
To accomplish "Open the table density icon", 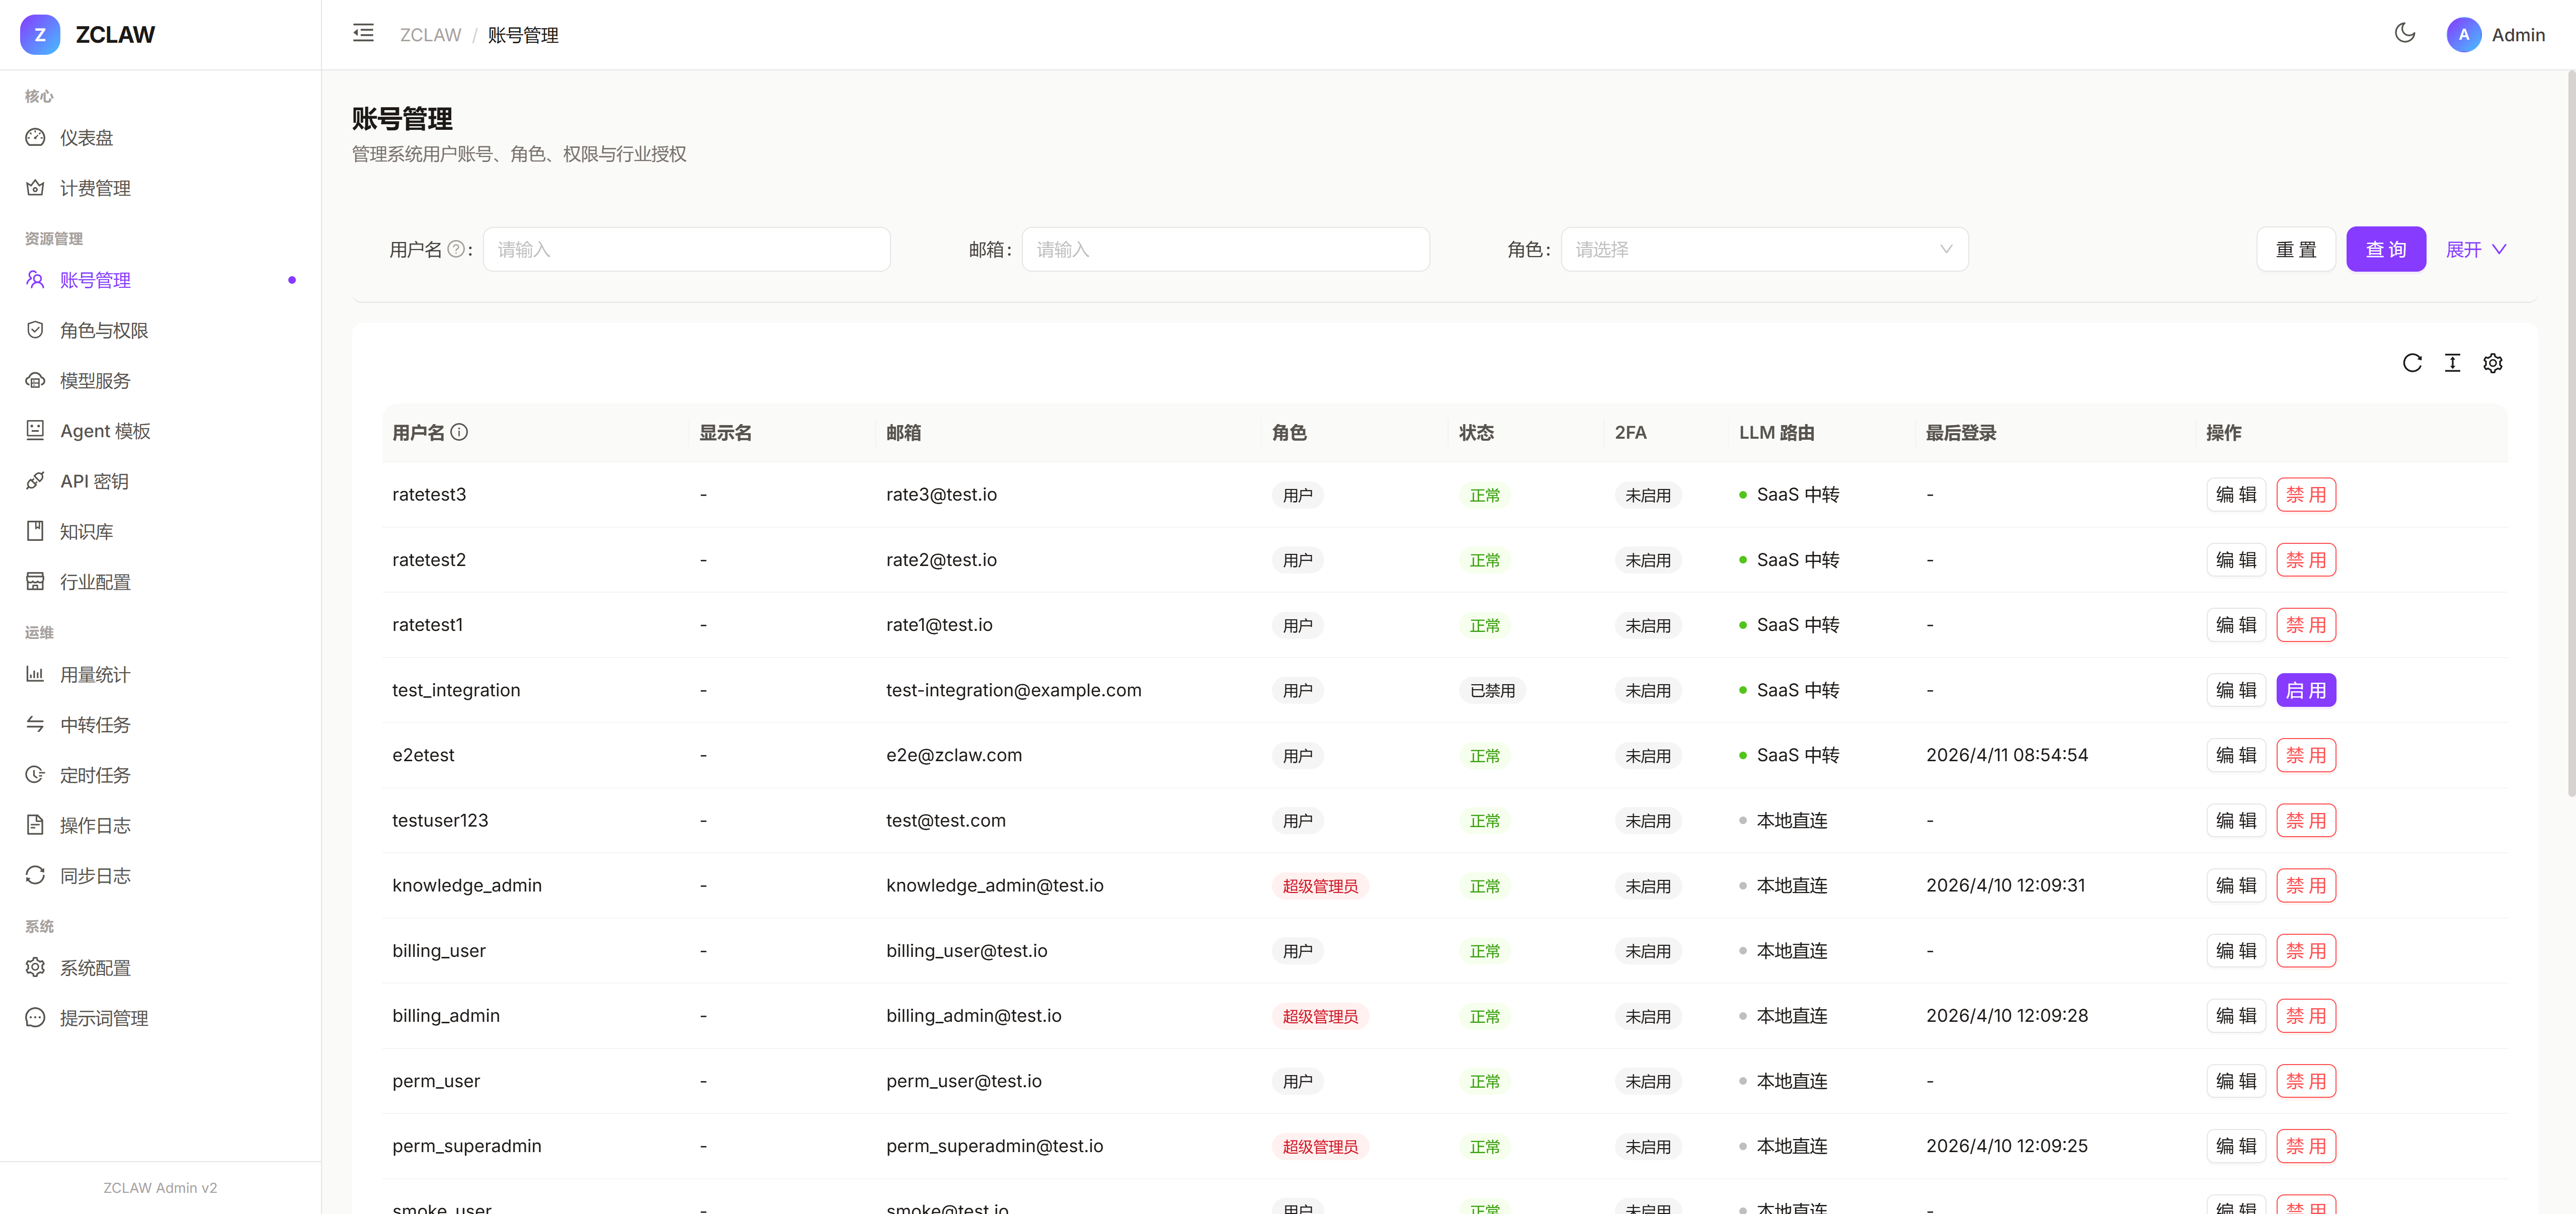I will [x=2452, y=363].
